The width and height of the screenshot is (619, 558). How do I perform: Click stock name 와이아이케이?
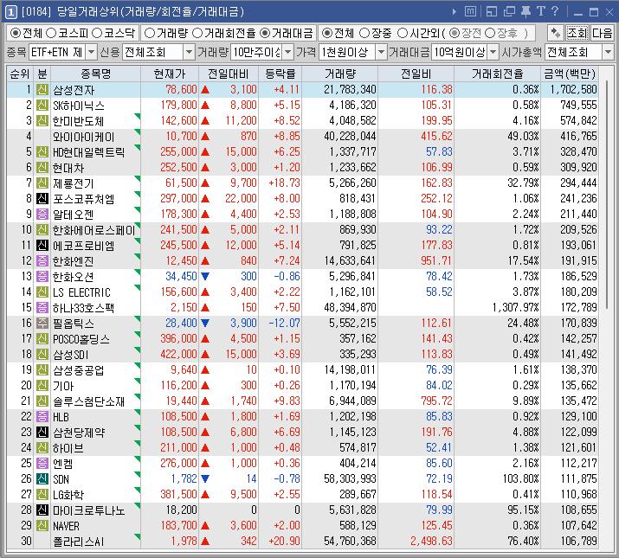click(x=84, y=137)
